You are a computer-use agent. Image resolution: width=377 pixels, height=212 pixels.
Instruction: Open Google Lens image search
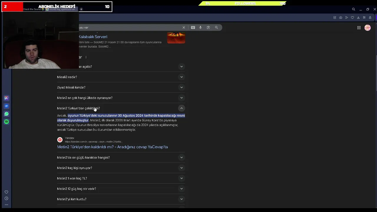(x=208, y=27)
